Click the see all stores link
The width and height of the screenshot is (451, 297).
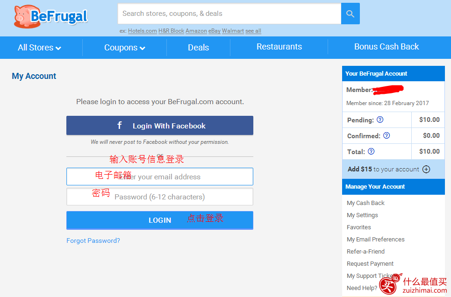coord(253,31)
